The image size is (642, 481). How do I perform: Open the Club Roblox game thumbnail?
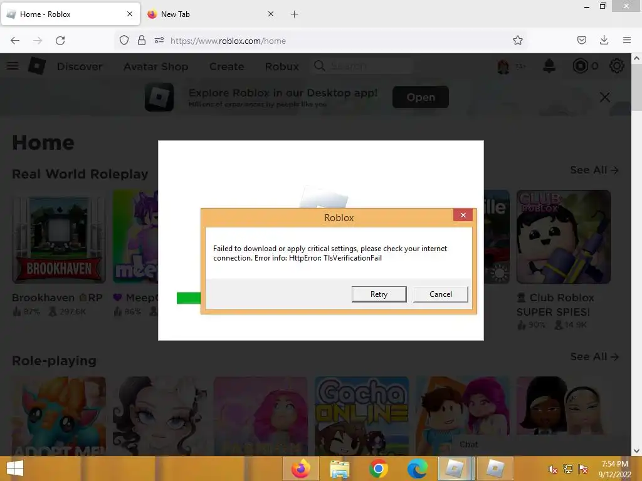564,236
